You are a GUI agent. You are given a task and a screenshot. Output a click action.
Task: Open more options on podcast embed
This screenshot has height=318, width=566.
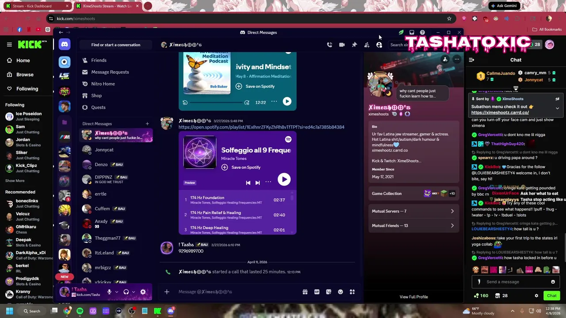point(274,102)
